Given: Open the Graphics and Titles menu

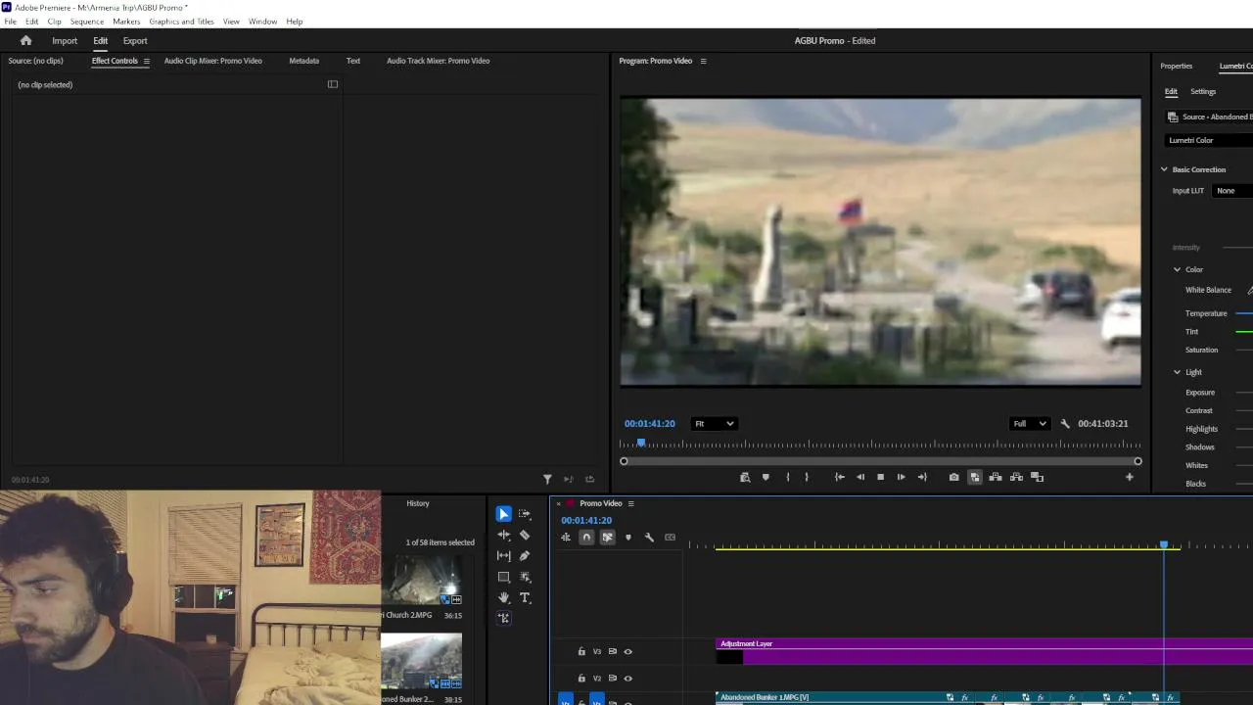Looking at the screenshot, I should click(181, 22).
